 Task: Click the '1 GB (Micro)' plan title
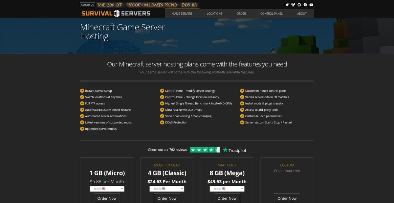(107, 173)
